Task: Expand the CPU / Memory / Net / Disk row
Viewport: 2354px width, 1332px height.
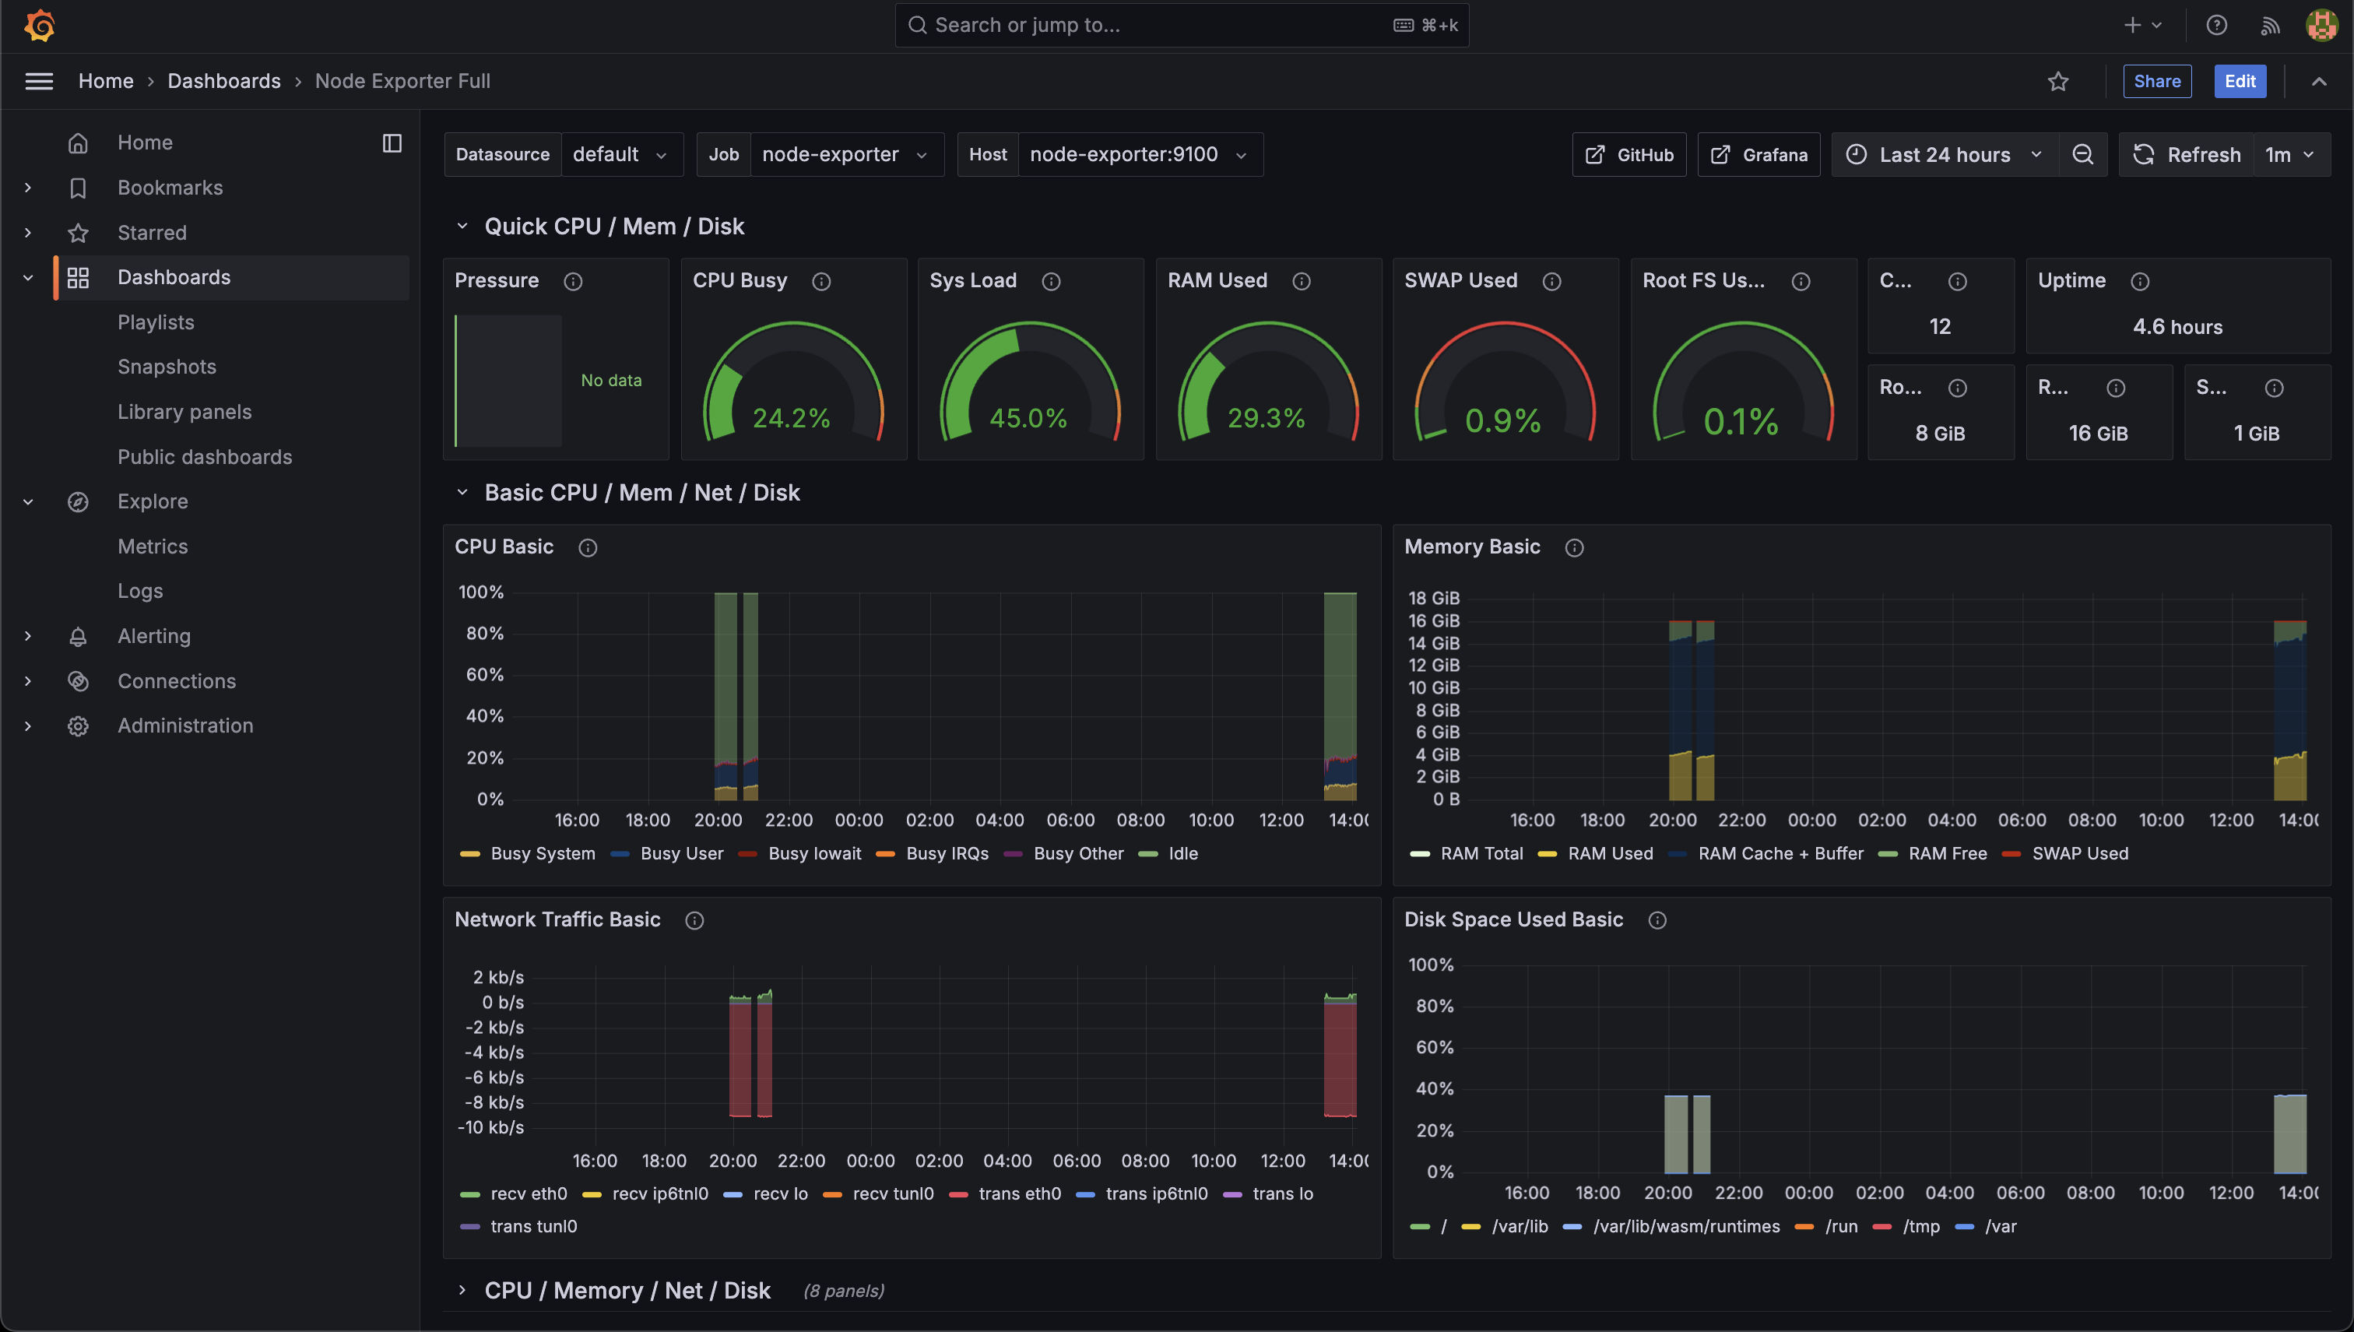Action: coord(627,1290)
